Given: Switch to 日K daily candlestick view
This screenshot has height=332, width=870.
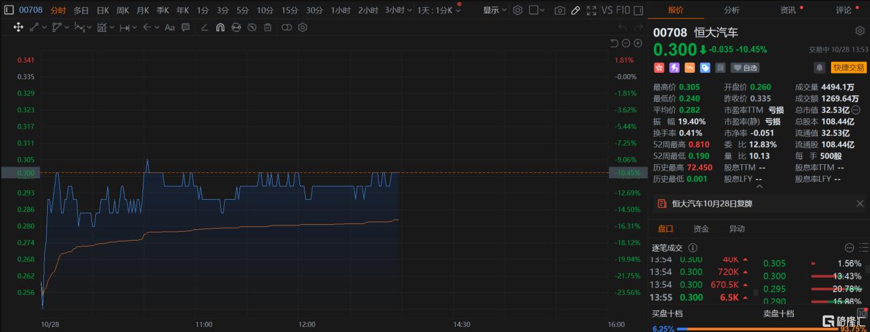Looking at the screenshot, I should [x=102, y=10].
